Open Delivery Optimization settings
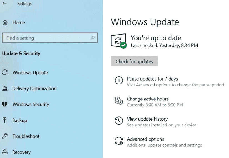This screenshot has height=158, width=229. tap(34, 89)
